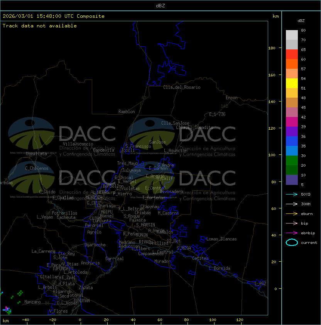Click the '2026/03/01 15:48:00 UTC Composite' timestamp
Image resolution: width=321 pixels, height=325 pixels.
(54, 16)
